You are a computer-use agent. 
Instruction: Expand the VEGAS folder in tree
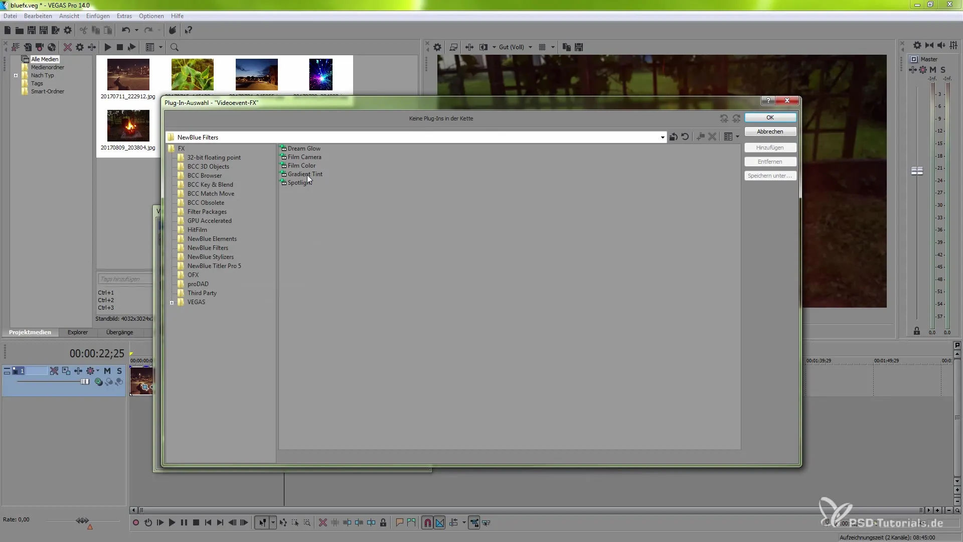172,303
